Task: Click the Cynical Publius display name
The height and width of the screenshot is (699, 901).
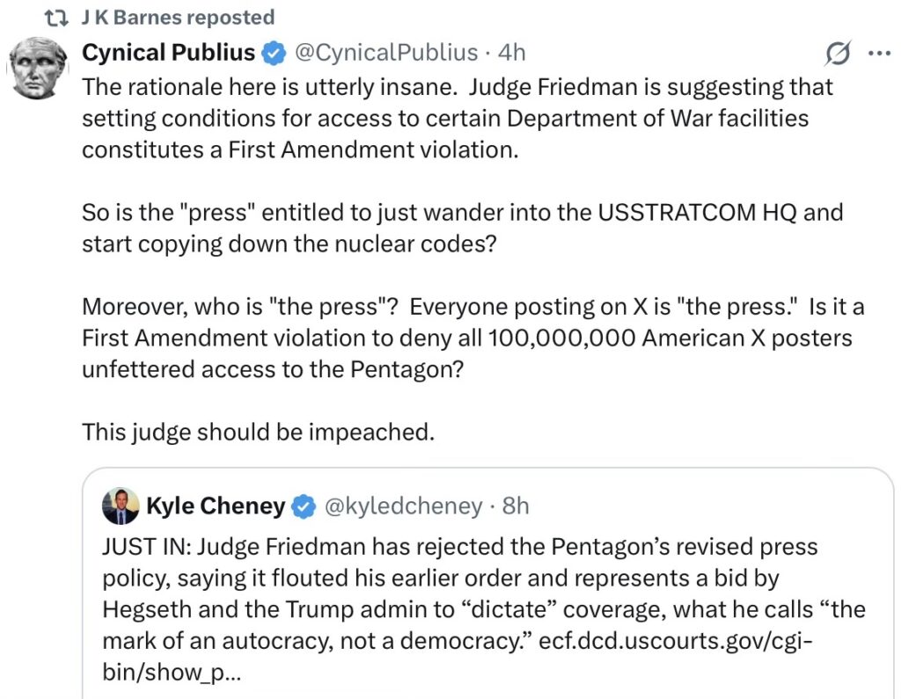Action: coord(168,54)
